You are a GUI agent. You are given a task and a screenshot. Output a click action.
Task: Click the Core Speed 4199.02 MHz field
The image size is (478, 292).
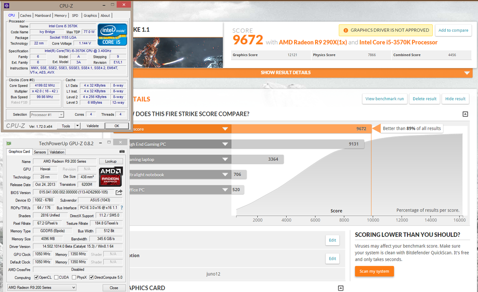click(45, 85)
